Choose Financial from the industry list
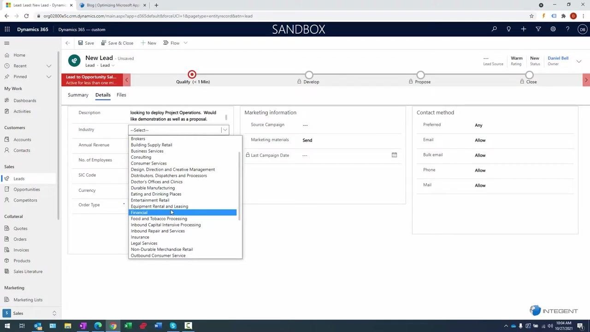 click(183, 213)
